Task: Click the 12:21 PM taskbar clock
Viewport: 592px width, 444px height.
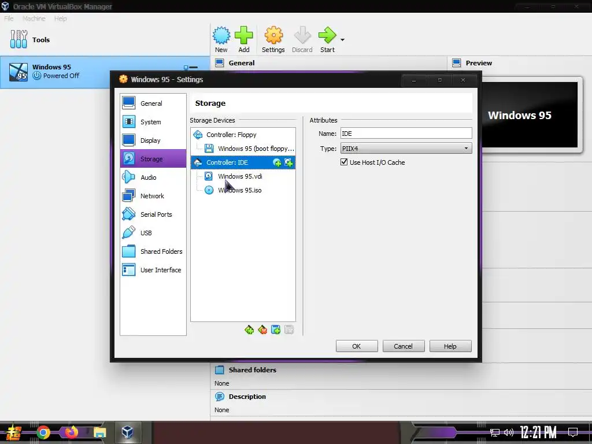Action: tap(538, 432)
